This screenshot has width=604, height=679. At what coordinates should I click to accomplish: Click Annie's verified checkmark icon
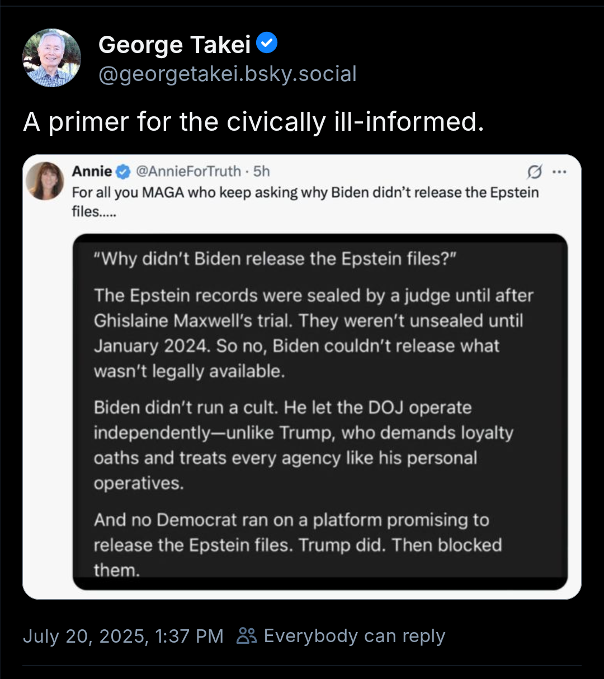[x=124, y=172]
